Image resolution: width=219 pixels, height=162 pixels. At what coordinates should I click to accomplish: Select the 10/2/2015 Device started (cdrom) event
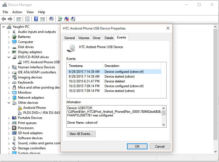(114, 91)
